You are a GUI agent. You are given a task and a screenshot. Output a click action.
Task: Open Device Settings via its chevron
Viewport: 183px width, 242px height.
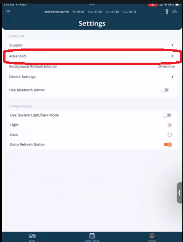coord(173,77)
